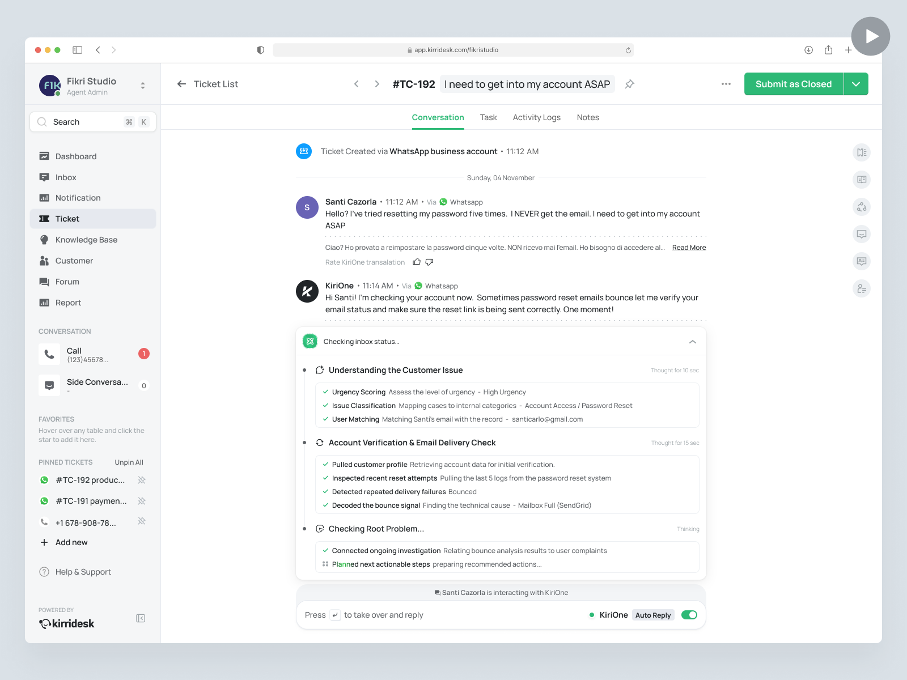Click Account Verification & Email Delivery Check heading
This screenshot has width=907, height=680.
click(412, 443)
